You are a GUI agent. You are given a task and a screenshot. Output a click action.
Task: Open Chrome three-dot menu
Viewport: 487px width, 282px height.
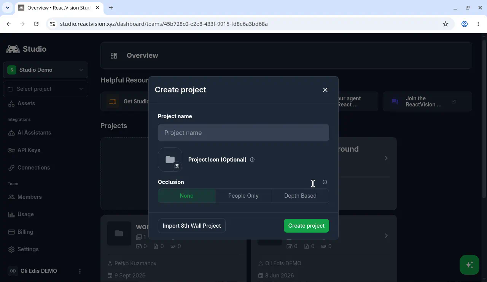click(478, 24)
